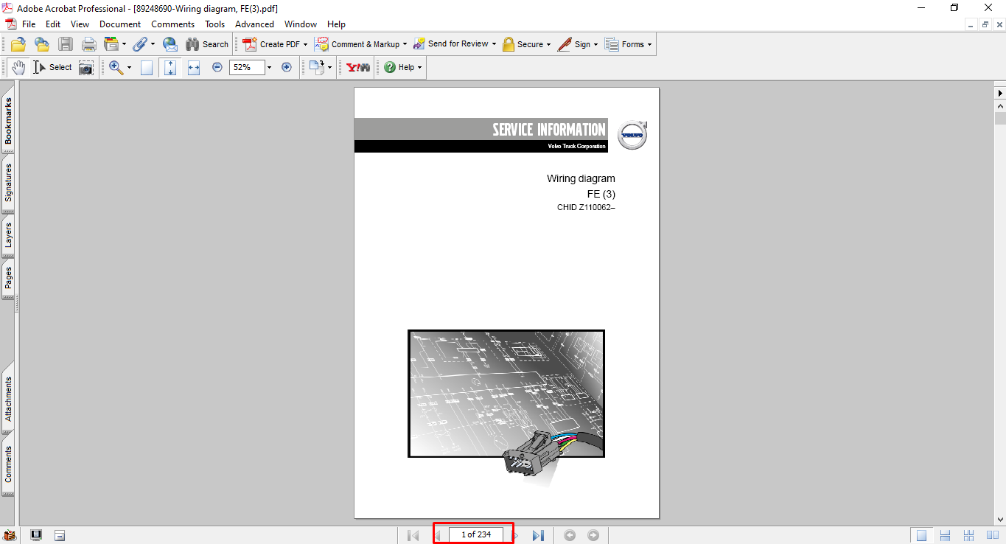The width and height of the screenshot is (1006, 544).
Task: Select the Hand tool
Action: [x=18, y=67]
